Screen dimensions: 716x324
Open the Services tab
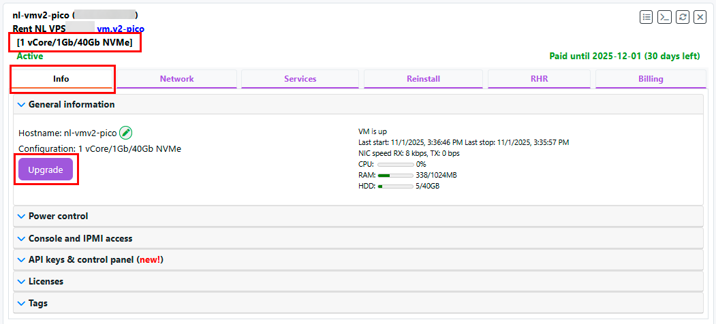pos(300,79)
